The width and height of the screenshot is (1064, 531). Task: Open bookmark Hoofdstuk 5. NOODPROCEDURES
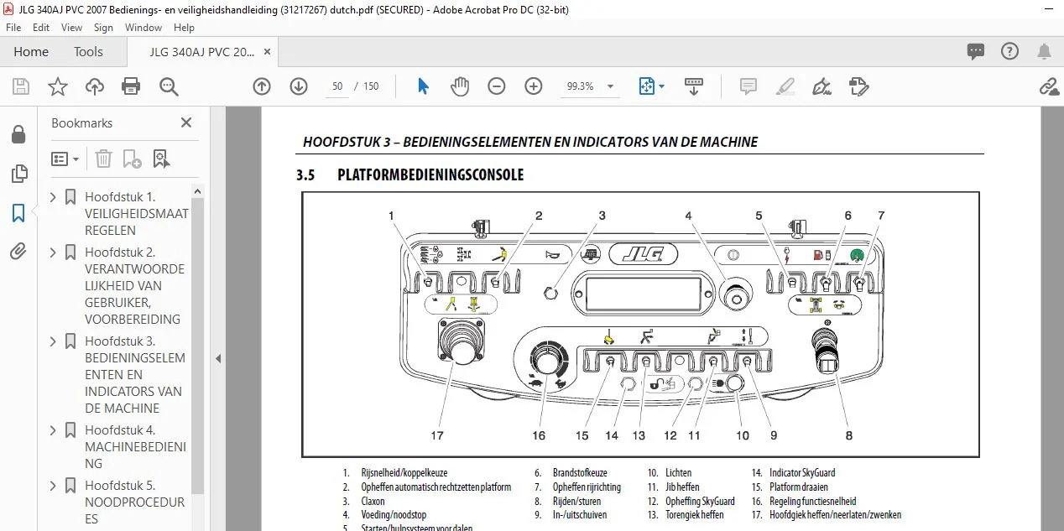coord(134,502)
